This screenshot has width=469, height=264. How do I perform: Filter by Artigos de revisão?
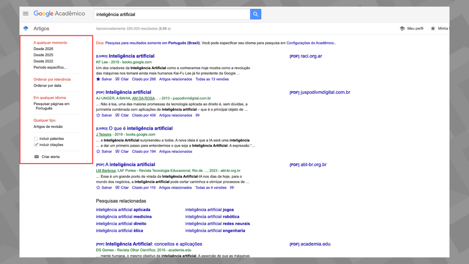click(48, 126)
